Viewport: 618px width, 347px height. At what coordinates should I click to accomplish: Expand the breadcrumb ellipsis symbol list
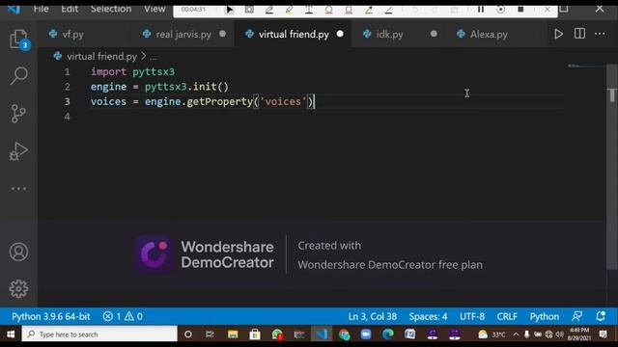pos(154,57)
